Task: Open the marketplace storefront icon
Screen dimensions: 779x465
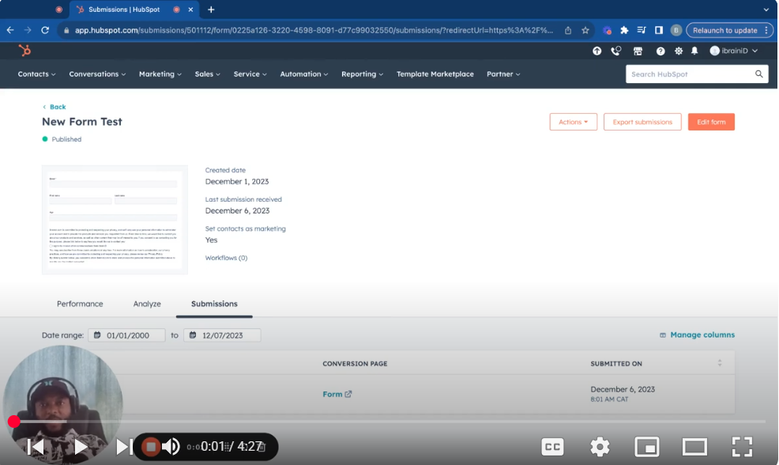Action: (x=638, y=51)
